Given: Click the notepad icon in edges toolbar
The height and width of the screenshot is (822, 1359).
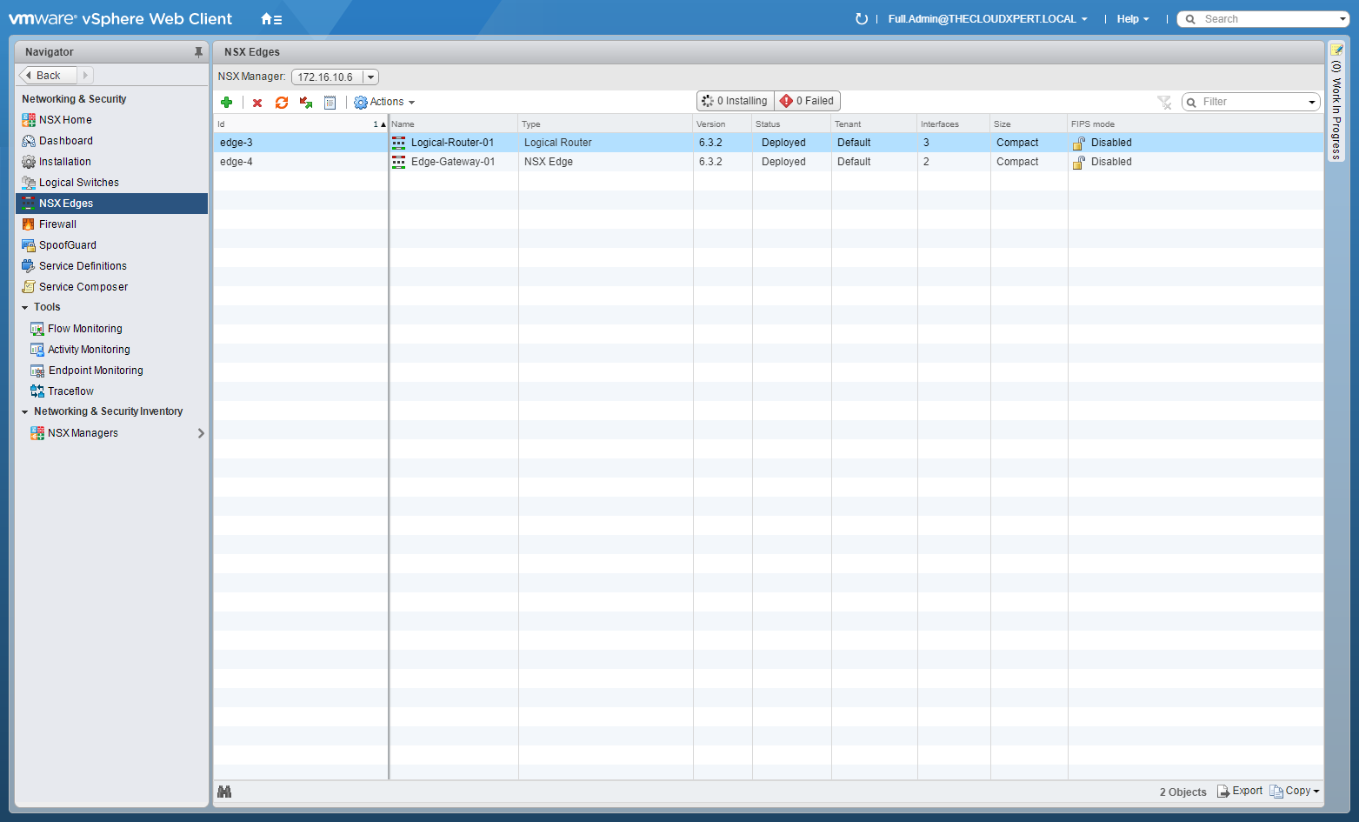Looking at the screenshot, I should [330, 103].
